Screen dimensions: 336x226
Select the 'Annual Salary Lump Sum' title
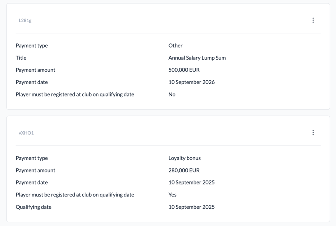(197, 58)
